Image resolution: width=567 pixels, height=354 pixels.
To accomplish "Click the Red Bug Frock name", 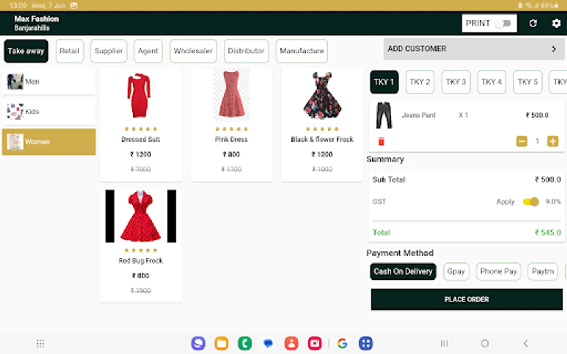I will (x=141, y=261).
